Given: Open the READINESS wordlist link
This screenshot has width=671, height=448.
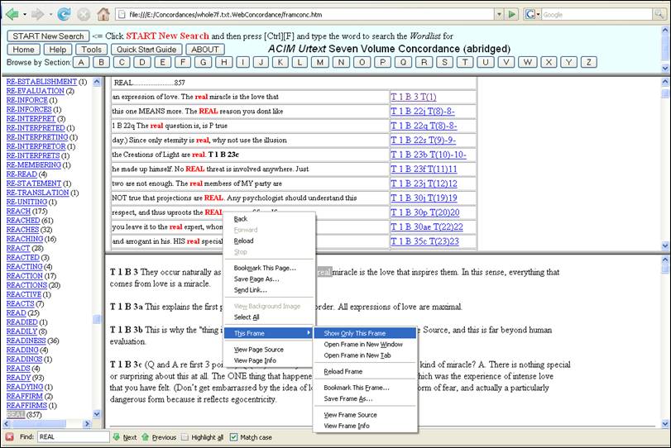Looking at the screenshot, I should [26, 341].
